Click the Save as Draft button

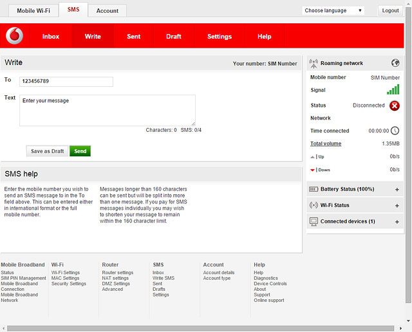point(48,151)
